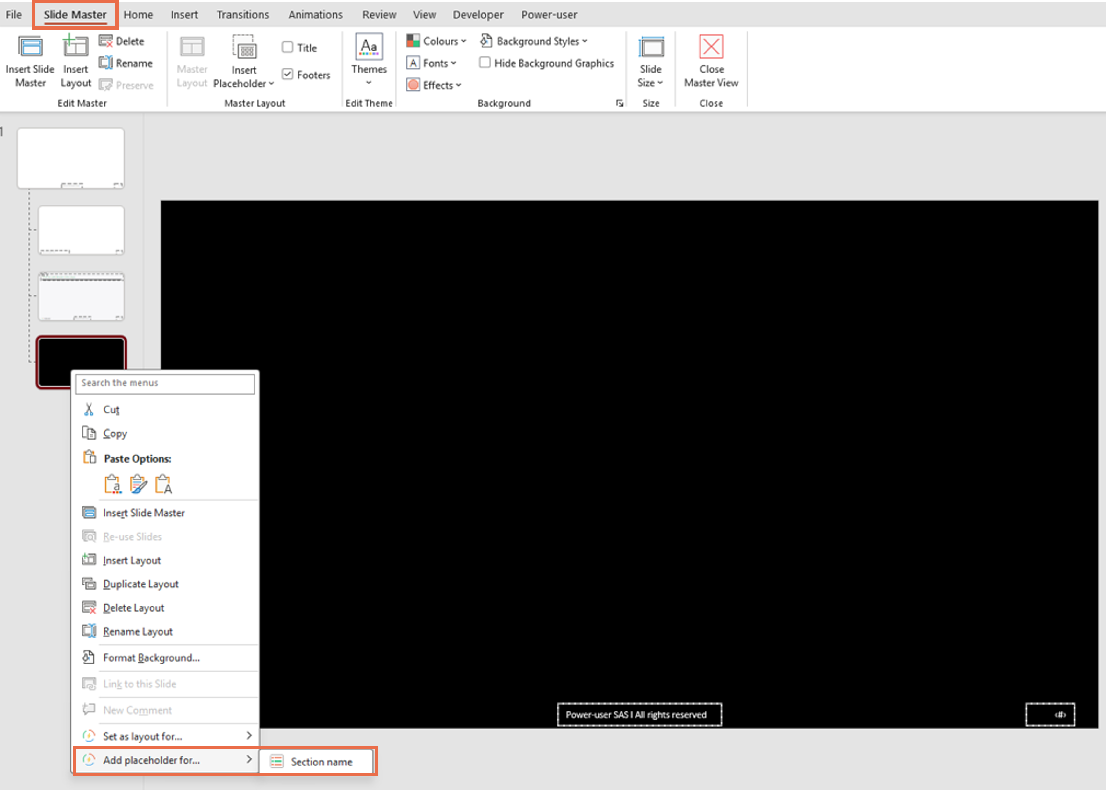1106x790 pixels.
Task: Select the first layout thumbnail under the master
Action: click(81, 230)
